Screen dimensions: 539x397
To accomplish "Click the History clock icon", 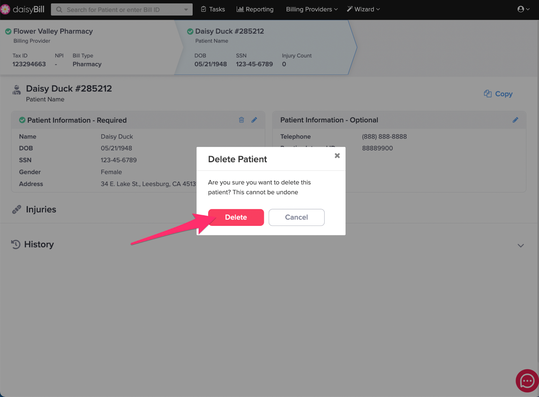I will [15, 244].
